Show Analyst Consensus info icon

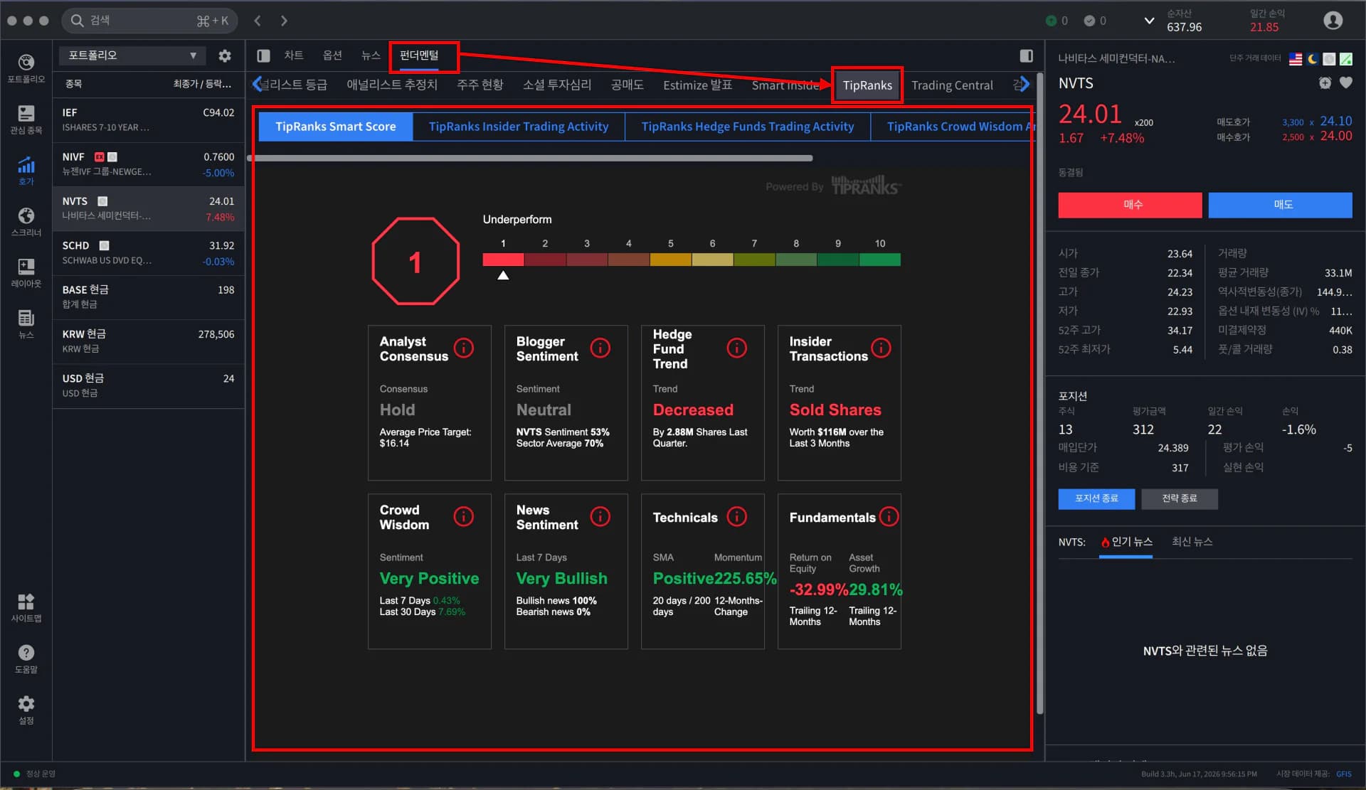tap(464, 348)
